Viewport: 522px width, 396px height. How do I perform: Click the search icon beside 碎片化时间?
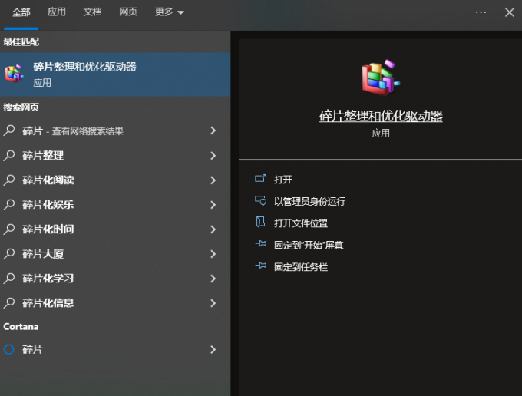(9, 229)
